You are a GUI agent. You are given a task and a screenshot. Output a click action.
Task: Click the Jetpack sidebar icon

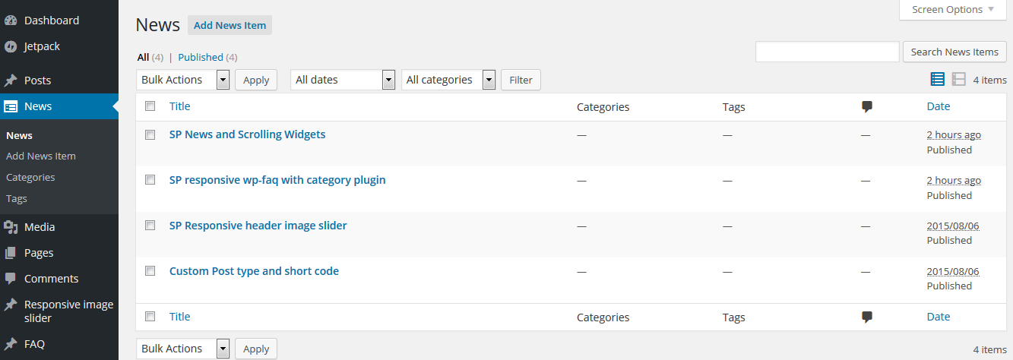pyautogui.click(x=11, y=46)
